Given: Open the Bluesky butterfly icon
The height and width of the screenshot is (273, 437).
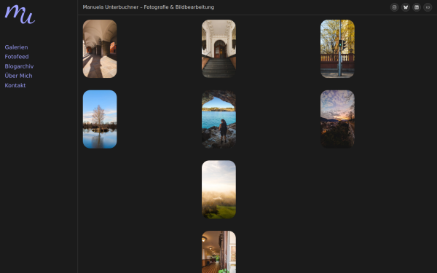Looking at the screenshot, I should (x=406, y=7).
